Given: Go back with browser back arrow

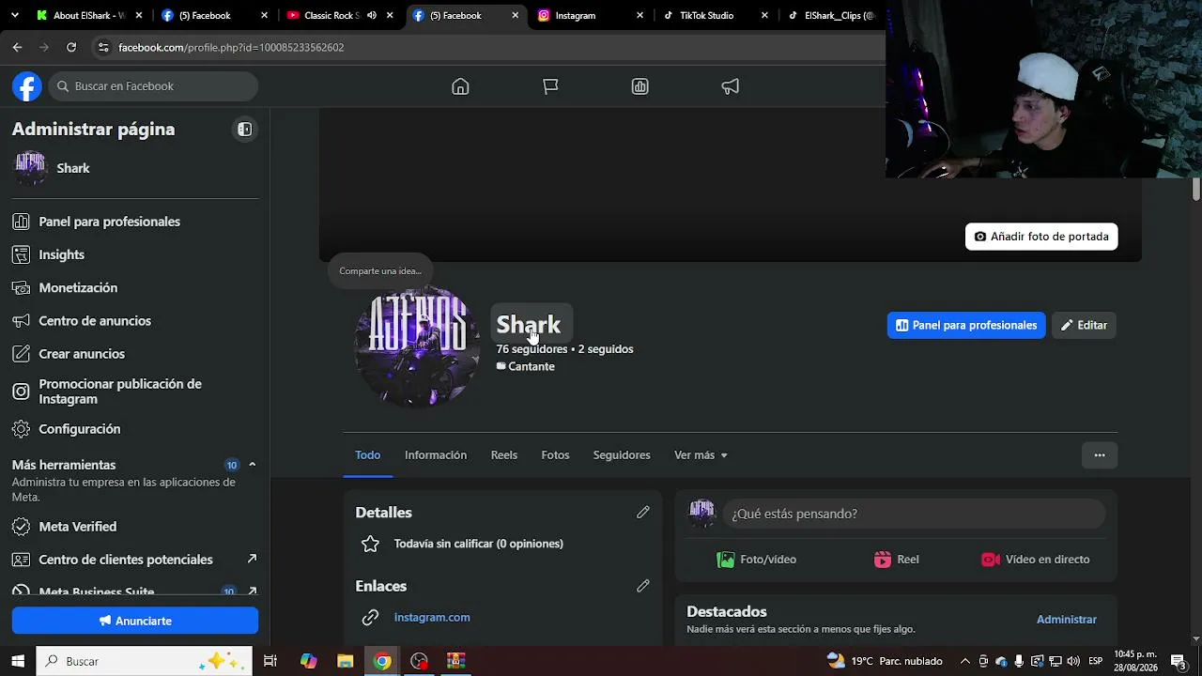Looking at the screenshot, I should [17, 47].
